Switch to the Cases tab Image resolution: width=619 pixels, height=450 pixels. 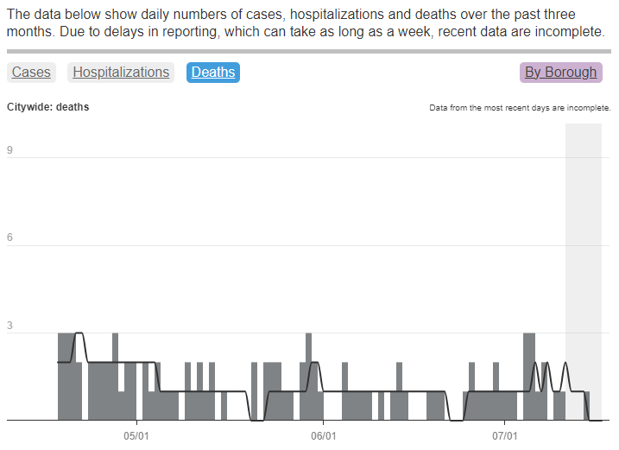pyautogui.click(x=31, y=73)
